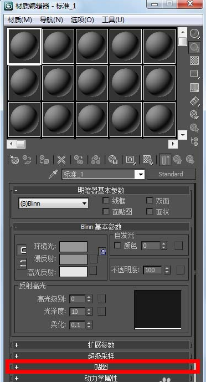Image resolution: width=206 pixels, height=382 pixels.
Task: Click Go Forward to Sibling icon
Action: [190, 160]
